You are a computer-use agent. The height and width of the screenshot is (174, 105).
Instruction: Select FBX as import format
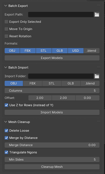(x=32, y=83)
